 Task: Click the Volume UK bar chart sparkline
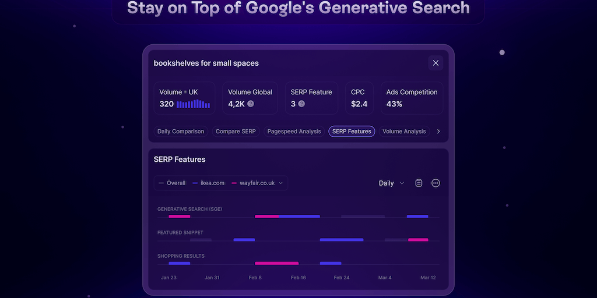(193, 104)
